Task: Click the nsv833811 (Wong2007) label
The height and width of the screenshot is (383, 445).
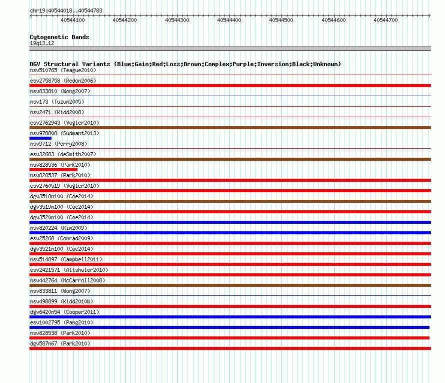Action: coord(60,291)
